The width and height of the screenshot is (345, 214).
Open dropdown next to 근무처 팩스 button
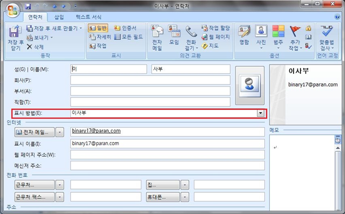coord(60,197)
